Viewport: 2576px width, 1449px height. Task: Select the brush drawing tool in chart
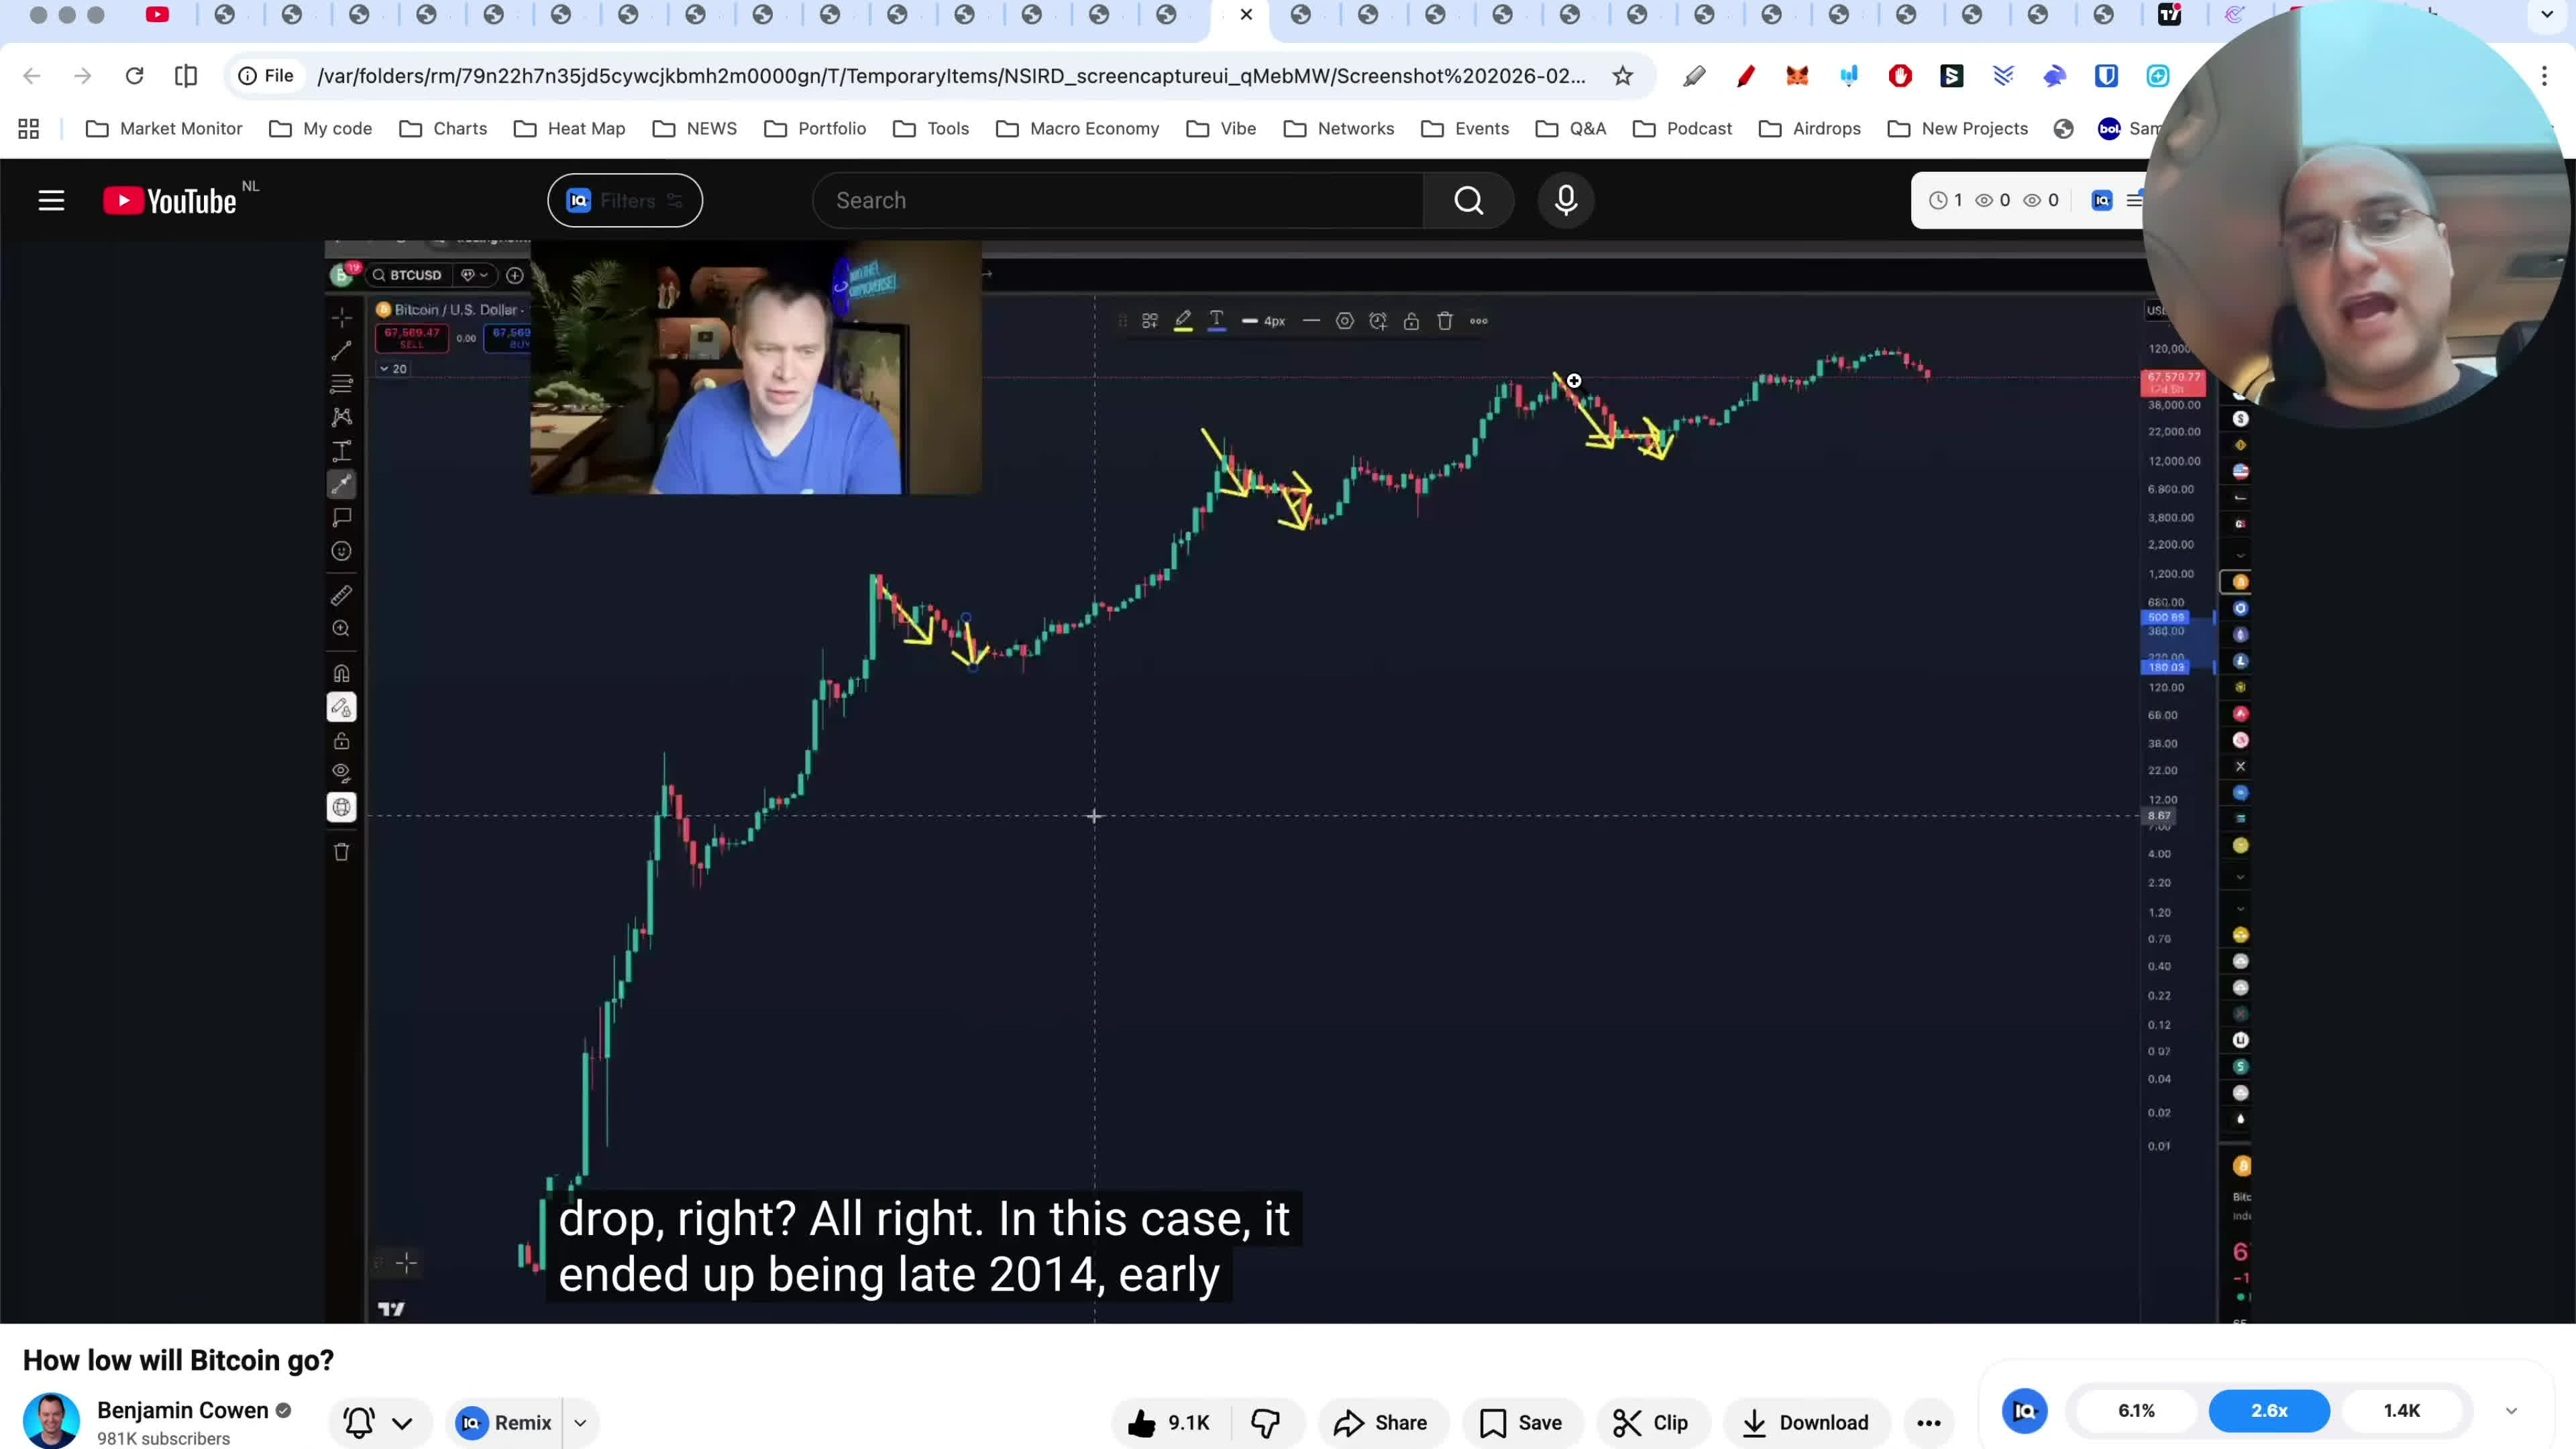coord(341,484)
